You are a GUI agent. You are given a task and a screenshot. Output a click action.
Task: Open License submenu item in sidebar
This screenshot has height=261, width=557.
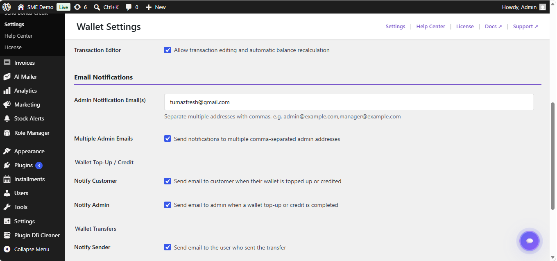point(13,47)
